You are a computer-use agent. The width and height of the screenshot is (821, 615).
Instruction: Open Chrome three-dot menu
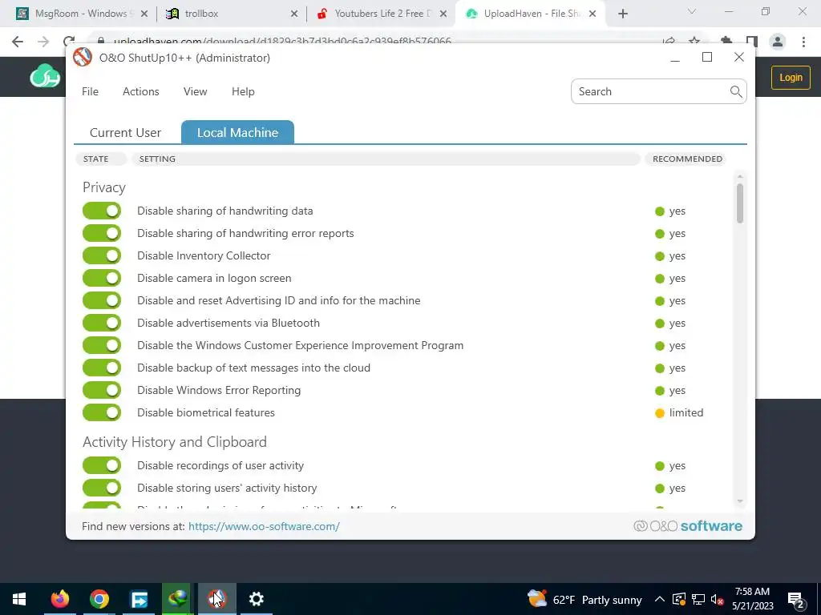(x=803, y=42)
